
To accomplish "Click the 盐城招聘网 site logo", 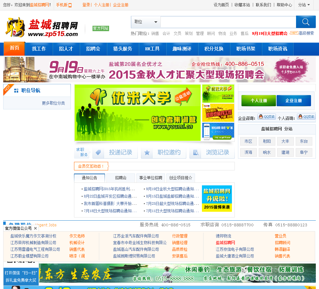I will click(x=42, y=27).
